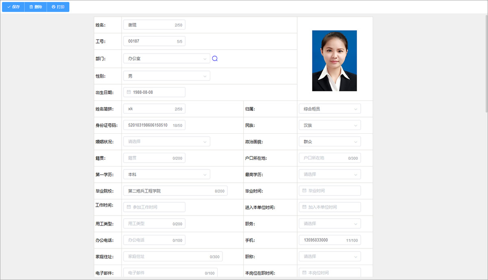Click the 政治面貌 label text
The image size is (488, 280).
tap(254, 142)
